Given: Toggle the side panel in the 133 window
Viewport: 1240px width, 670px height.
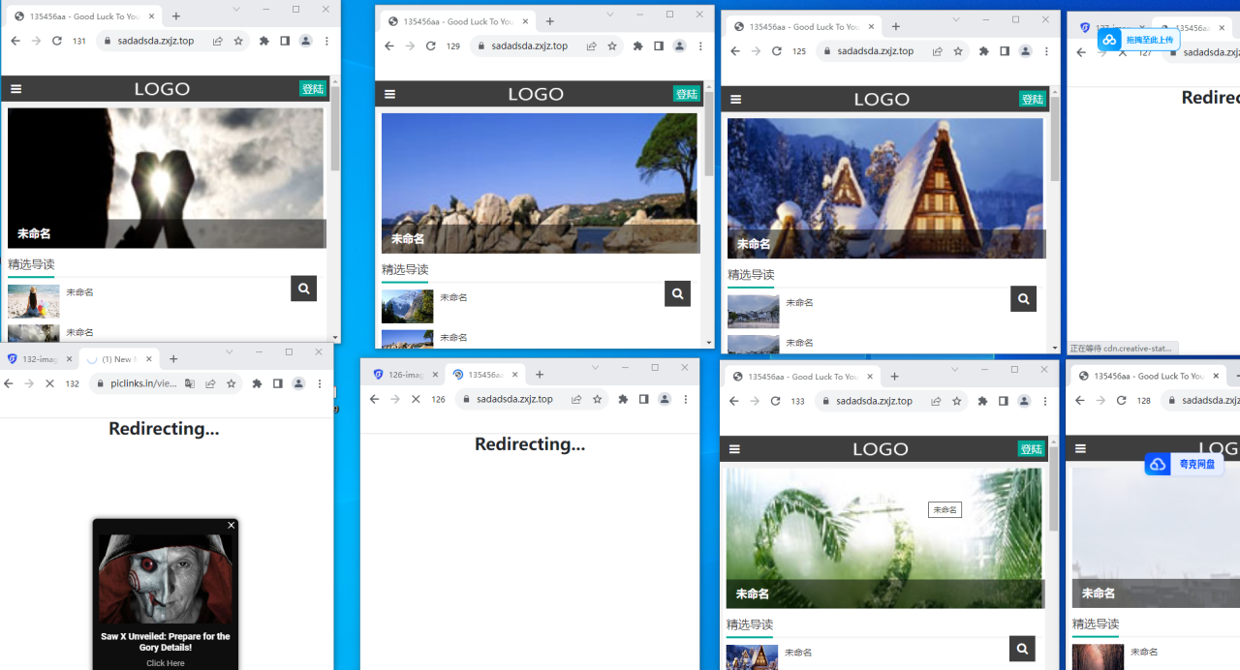Looking at the screenshot, I should coord(1003,401).
